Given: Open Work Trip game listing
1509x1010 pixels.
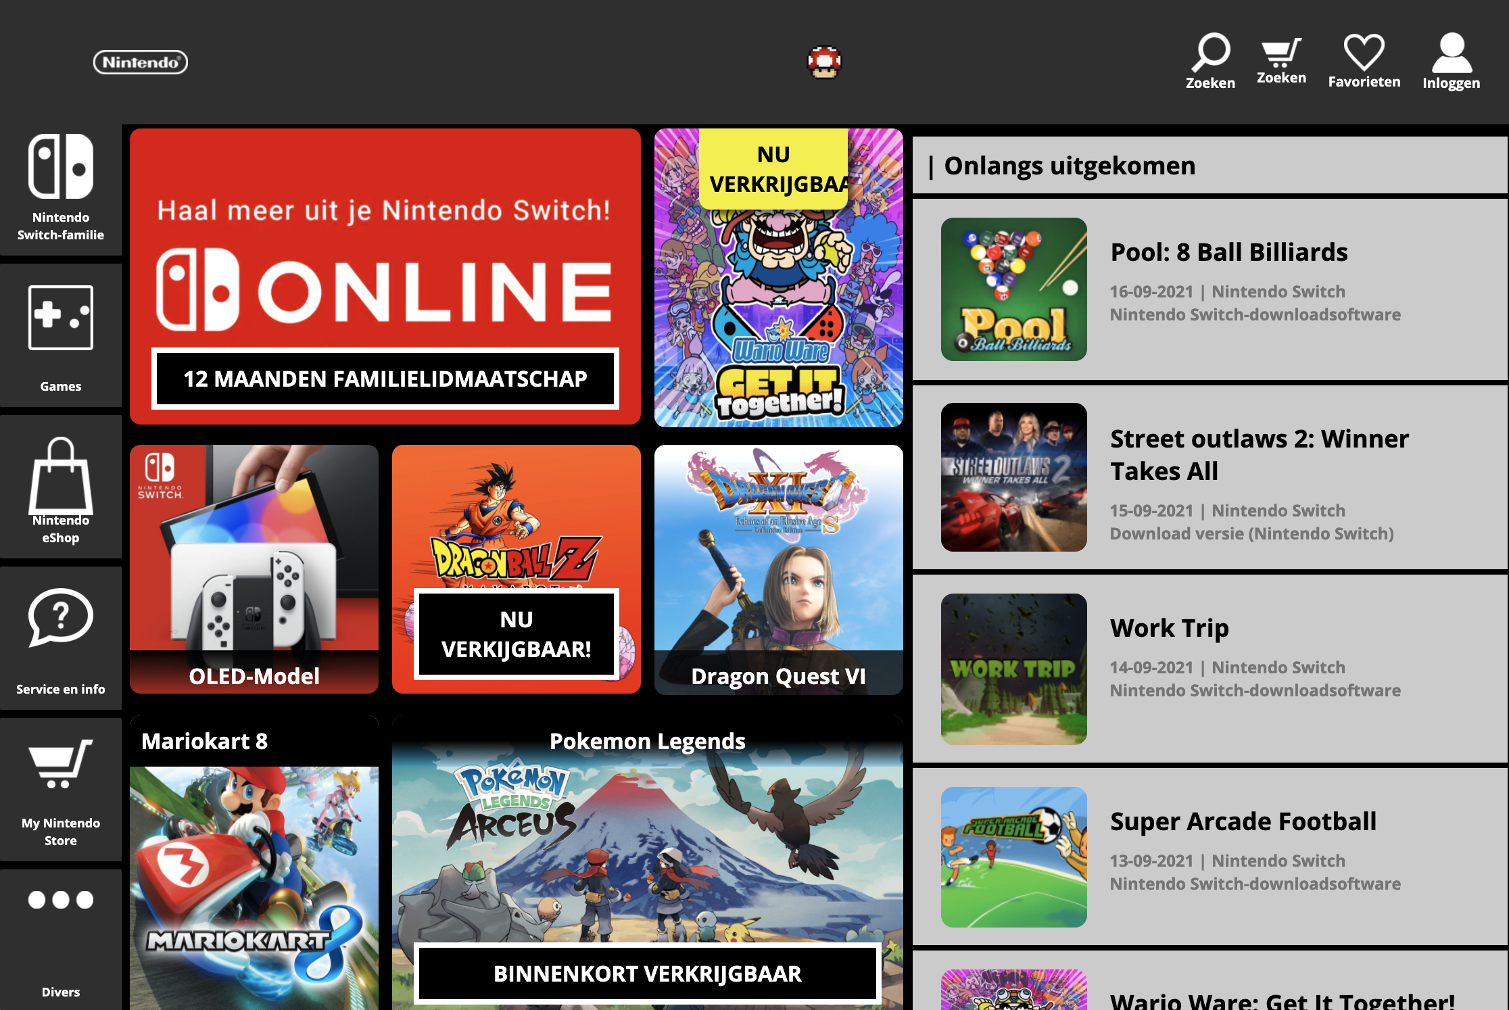Looking at the screenshot, I should (x=1169, y=628).
